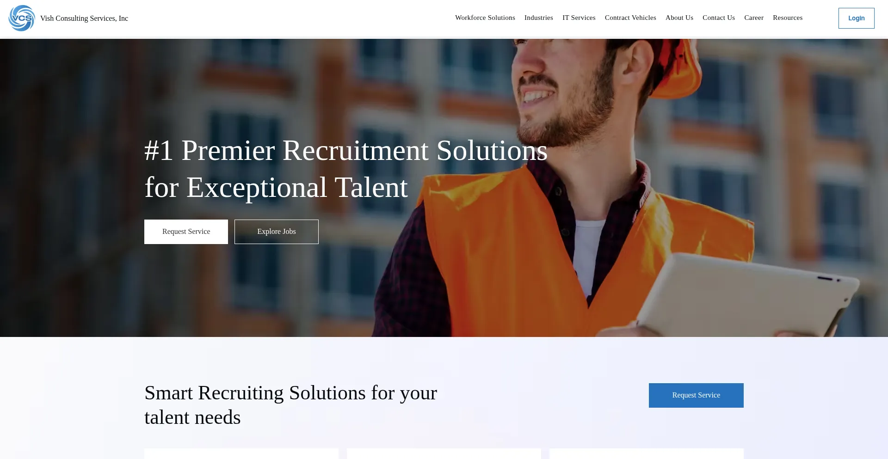
Task: Expand the IT Services menu
Action: [x=579, y=18]
